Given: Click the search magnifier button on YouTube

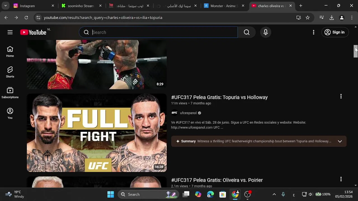Looking at the screenshot, I should pos(246,32).
